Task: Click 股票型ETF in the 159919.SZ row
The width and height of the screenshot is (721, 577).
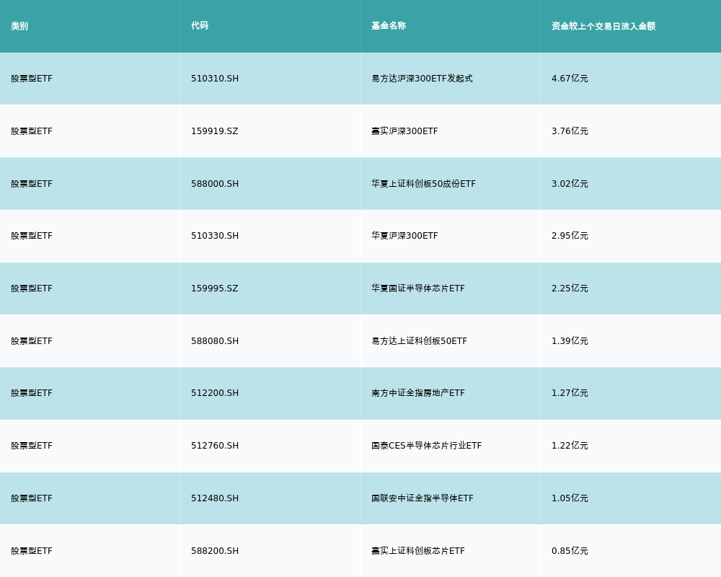Action: click(32, 131)
